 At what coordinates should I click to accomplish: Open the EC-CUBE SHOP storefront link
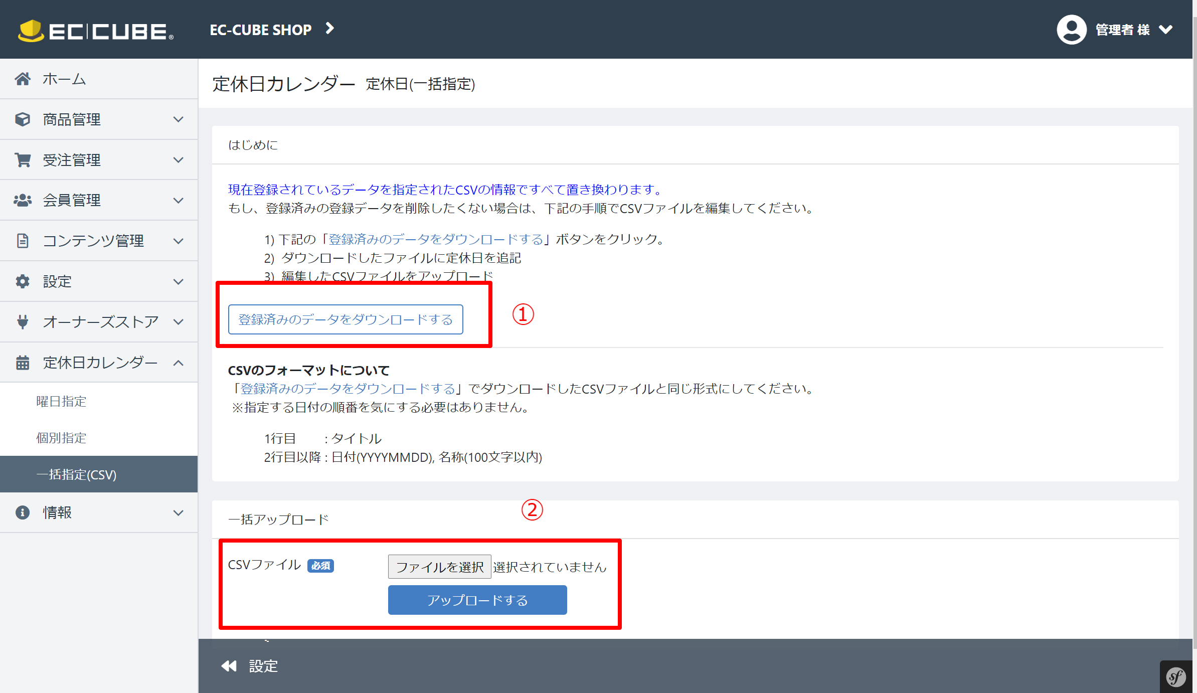coord(260,30)
